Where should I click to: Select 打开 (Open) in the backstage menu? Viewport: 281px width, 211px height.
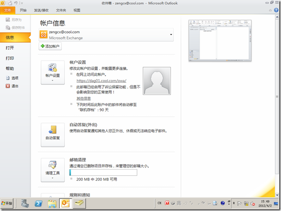pyautogui.click(x=10, y=48)
